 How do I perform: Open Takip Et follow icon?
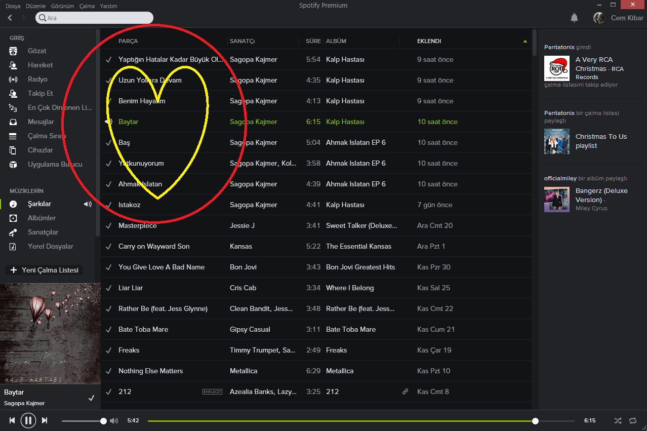pos(13,93)
